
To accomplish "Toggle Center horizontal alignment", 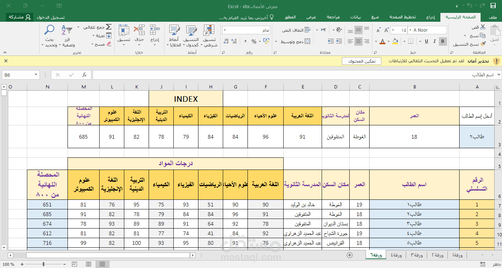I will [358, 41].
